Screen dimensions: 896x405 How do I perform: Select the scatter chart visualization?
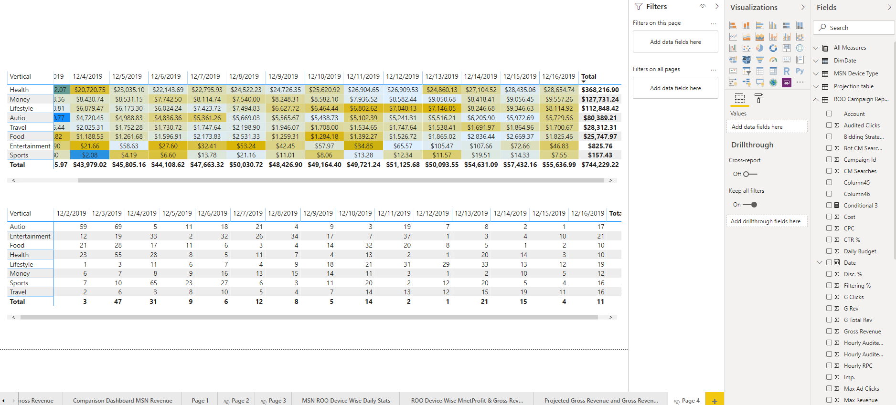click(x=747, y=48)
